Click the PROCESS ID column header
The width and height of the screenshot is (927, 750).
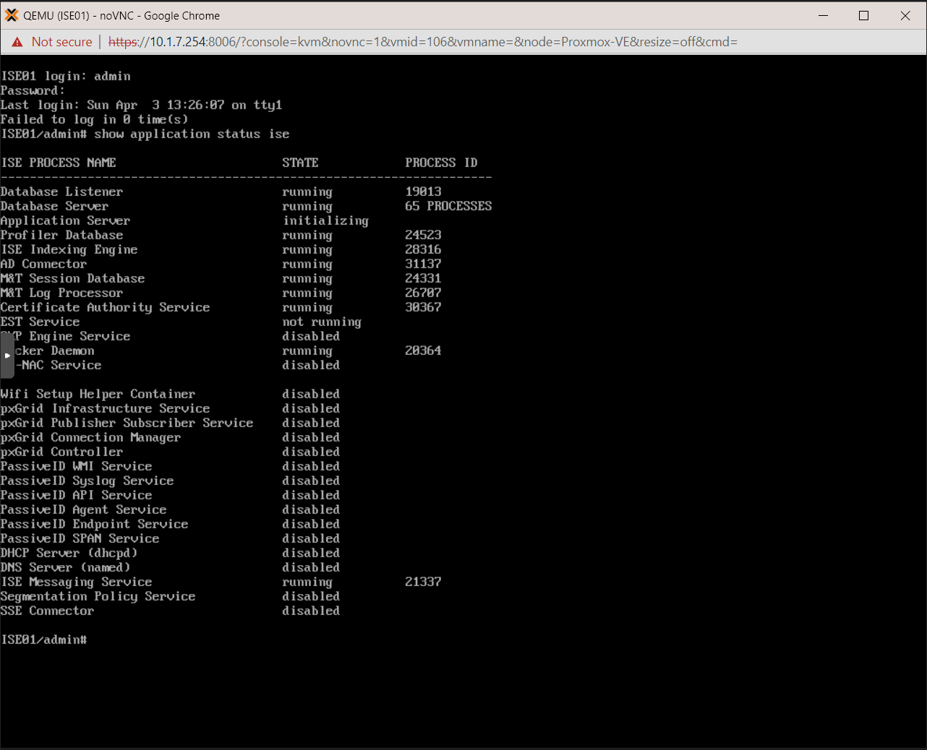pos(441,163)
